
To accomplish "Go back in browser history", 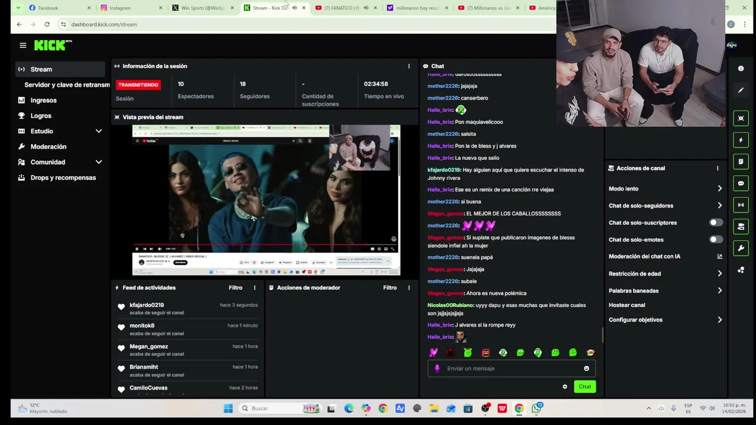I will click(x=19, y=24).
